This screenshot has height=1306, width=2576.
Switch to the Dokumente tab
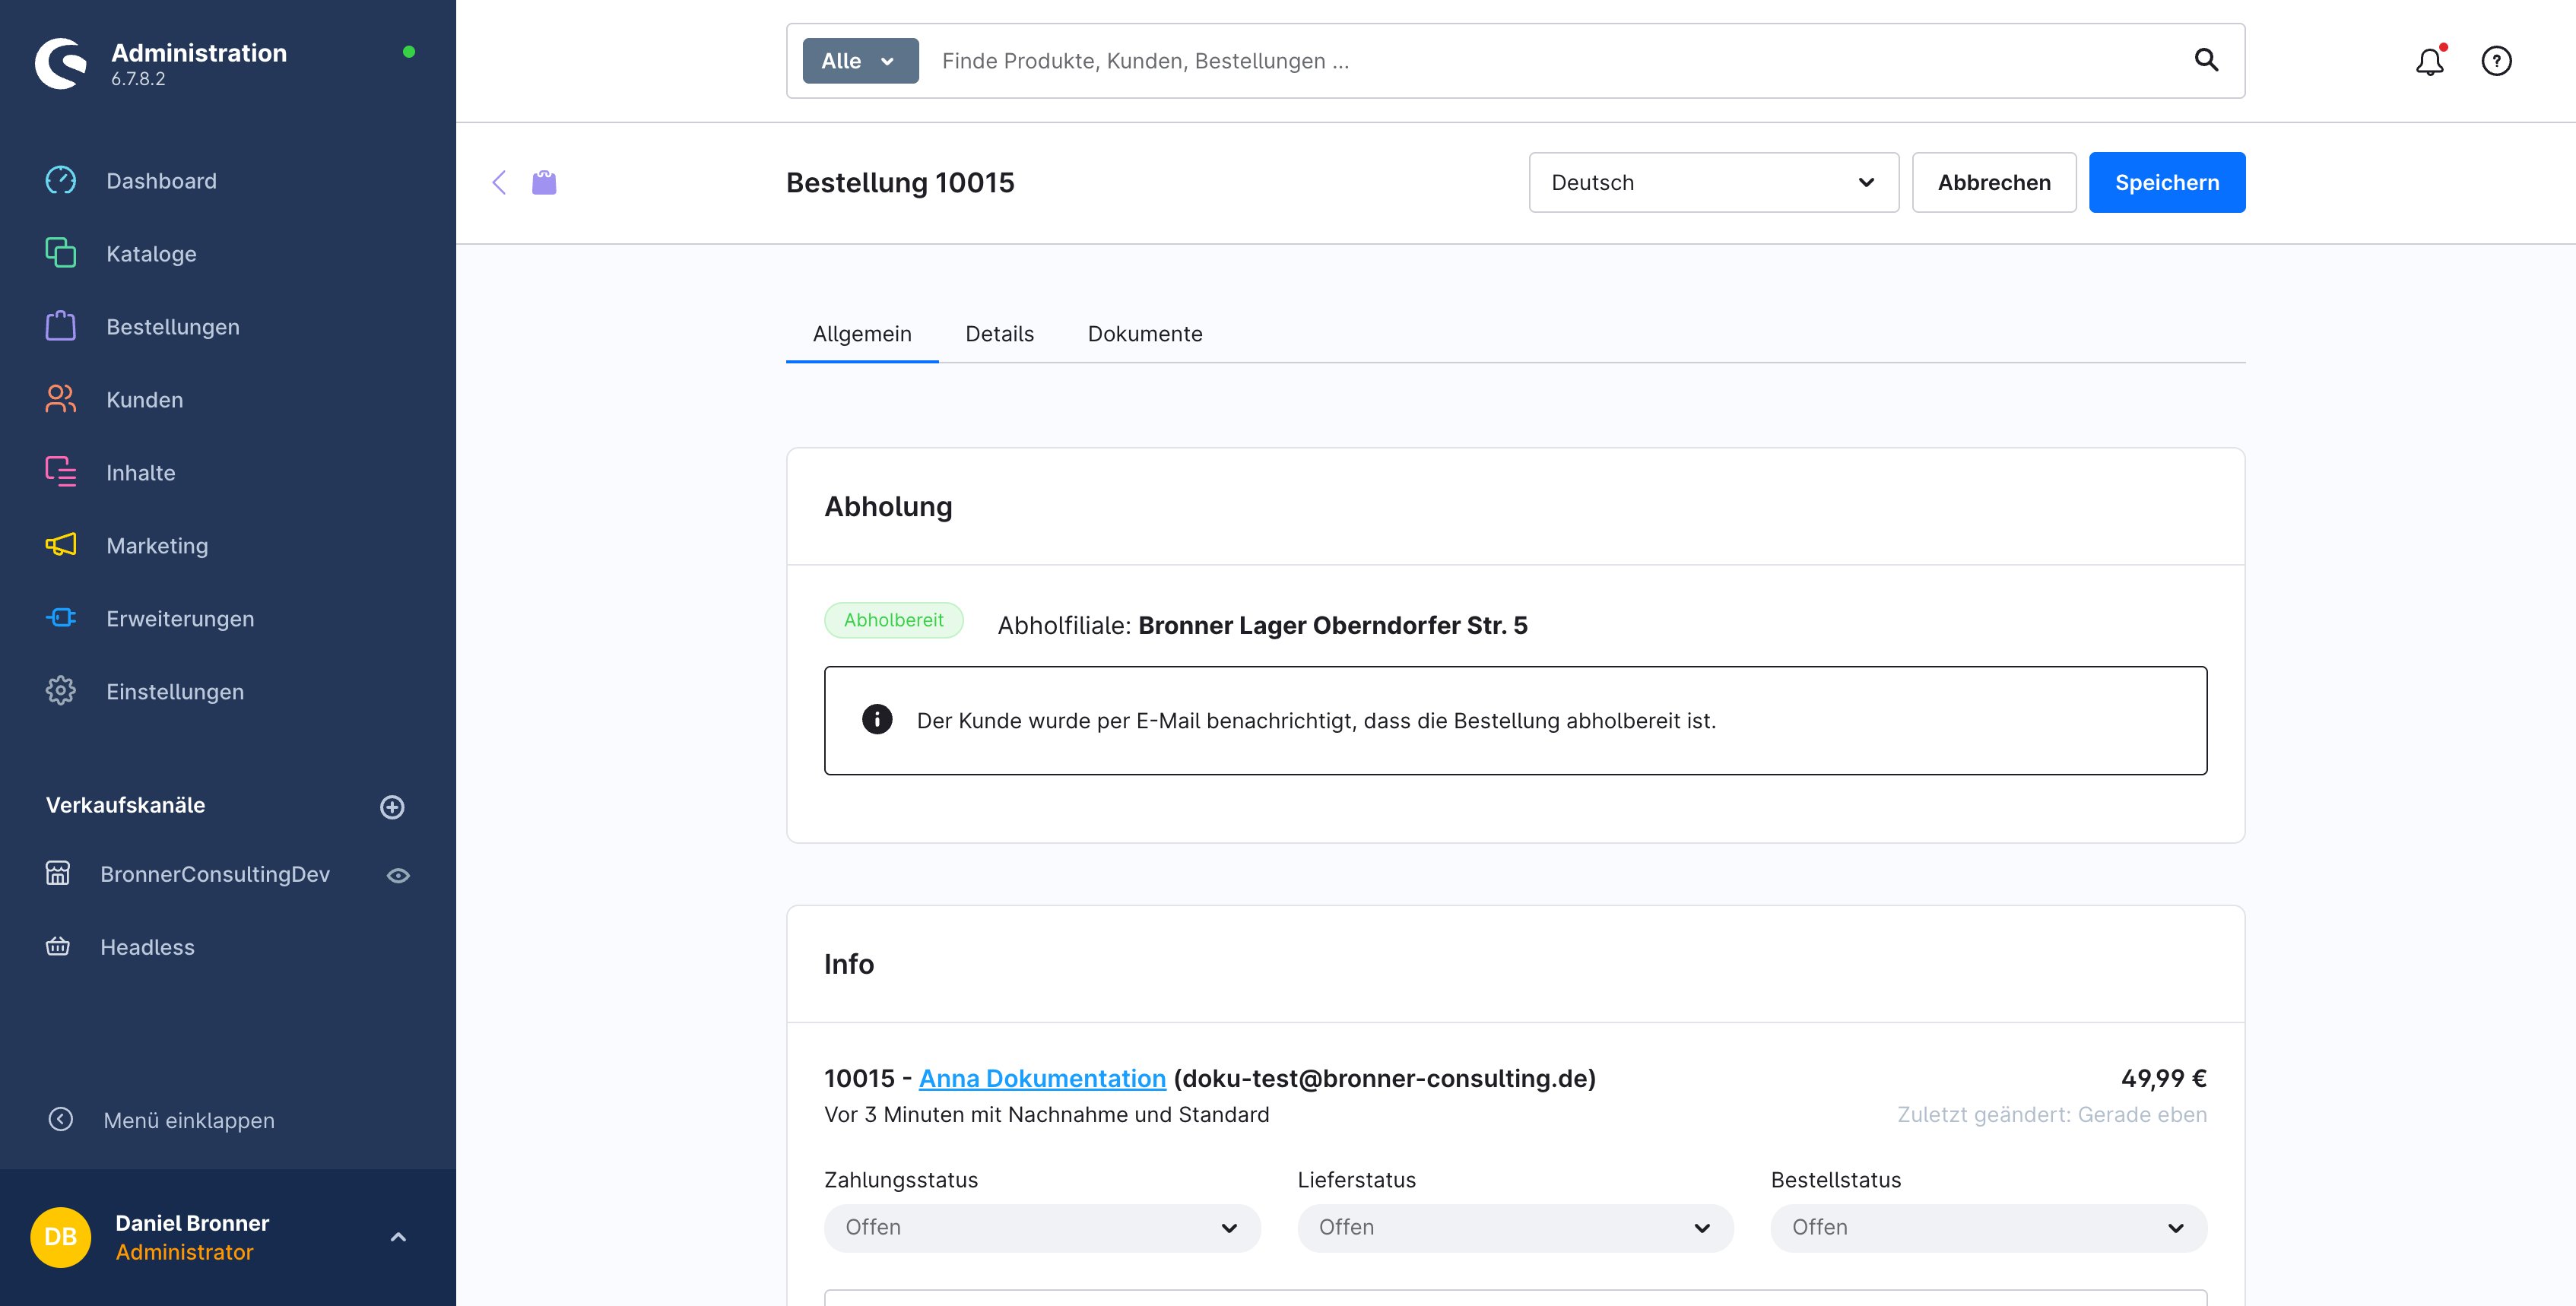1145,334
